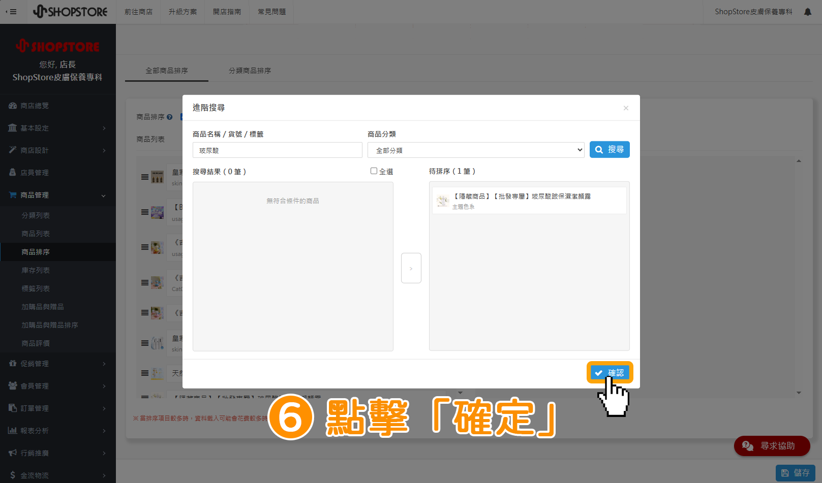Open 升級方案 in top menu
This screenshot has width=822, height=483.
182,12
